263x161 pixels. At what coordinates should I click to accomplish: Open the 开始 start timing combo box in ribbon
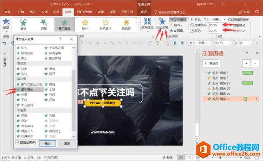pos(214,19)
